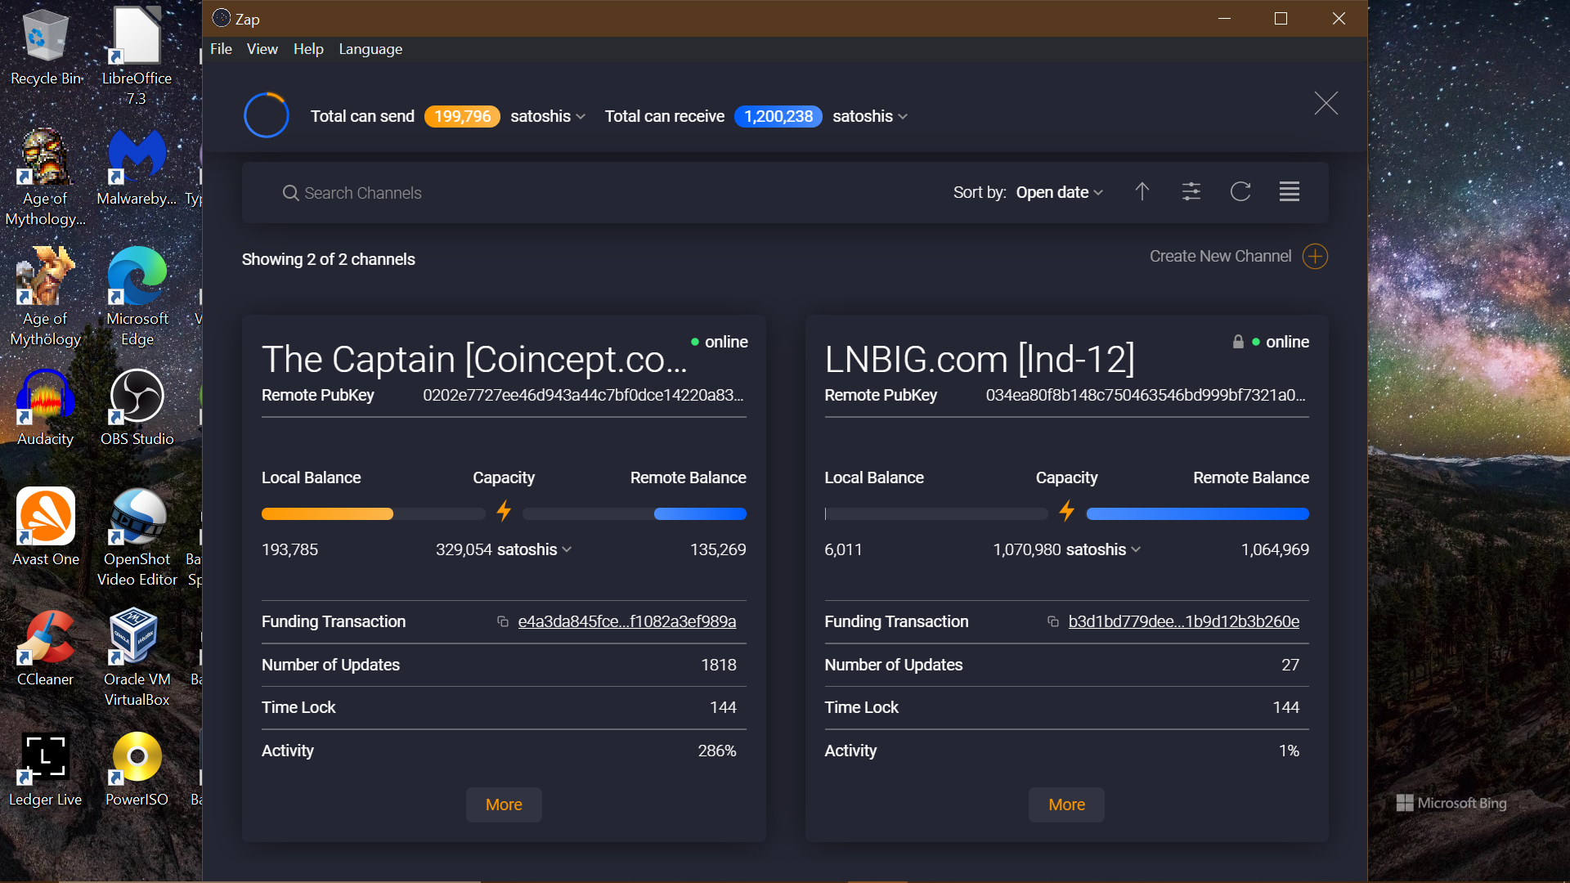Image resolution: width=1570 pixels, height=883 pixels.
Task: Click More on LNBIG.com channel card
Action: coord(1066,805)
